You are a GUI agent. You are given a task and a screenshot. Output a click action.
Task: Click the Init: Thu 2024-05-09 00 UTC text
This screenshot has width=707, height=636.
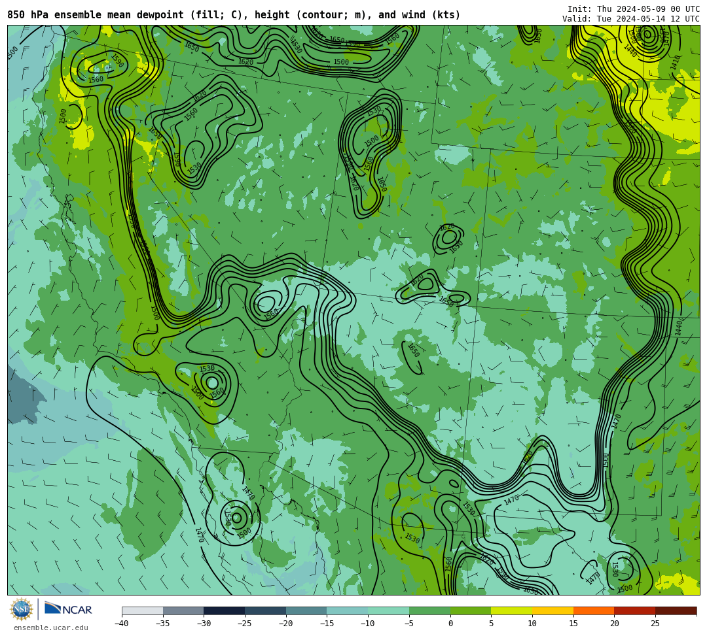(x=633, y=9)
